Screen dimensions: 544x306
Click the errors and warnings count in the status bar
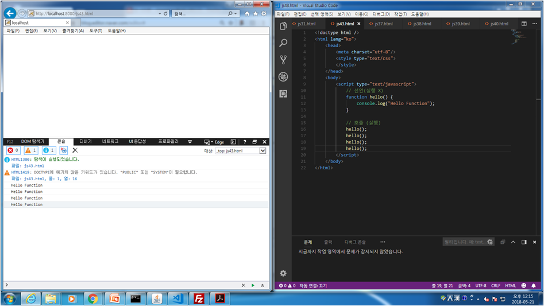[287, 285]
